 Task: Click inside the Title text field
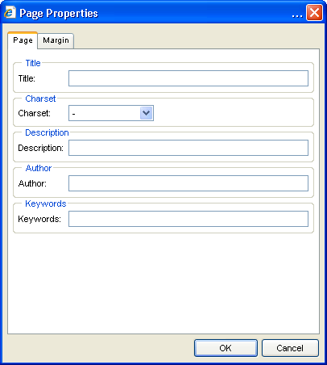click(188, 78)
